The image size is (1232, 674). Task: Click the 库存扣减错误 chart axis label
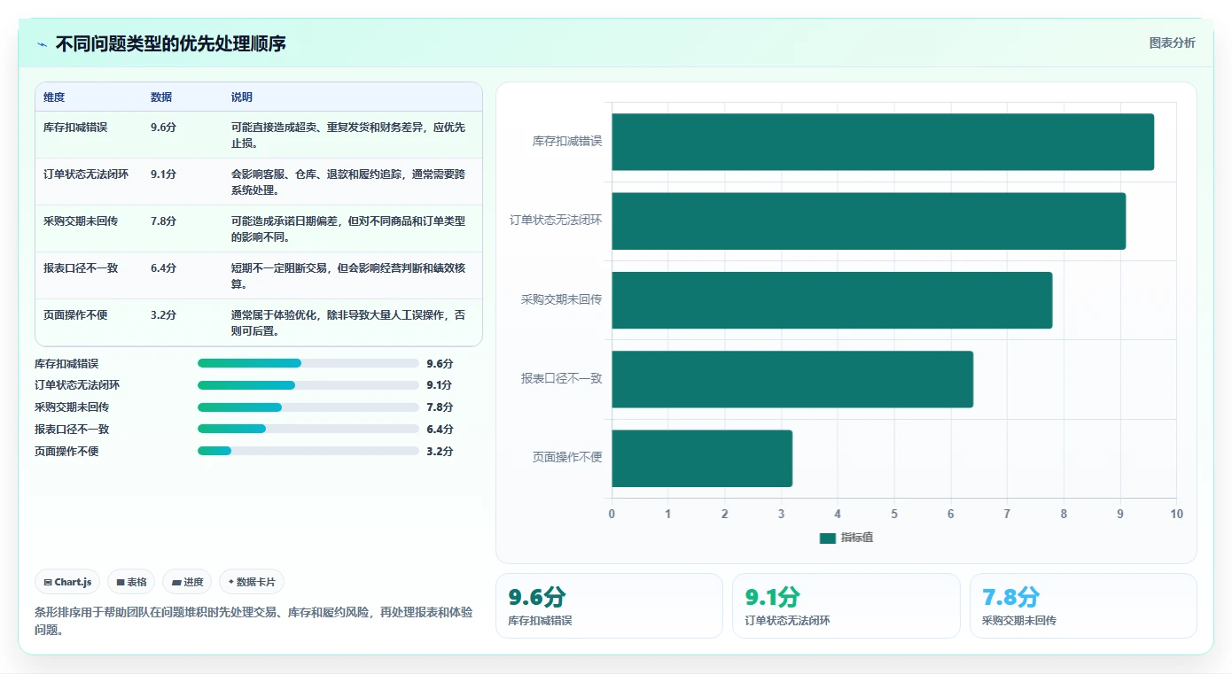[x=567, y=141]
